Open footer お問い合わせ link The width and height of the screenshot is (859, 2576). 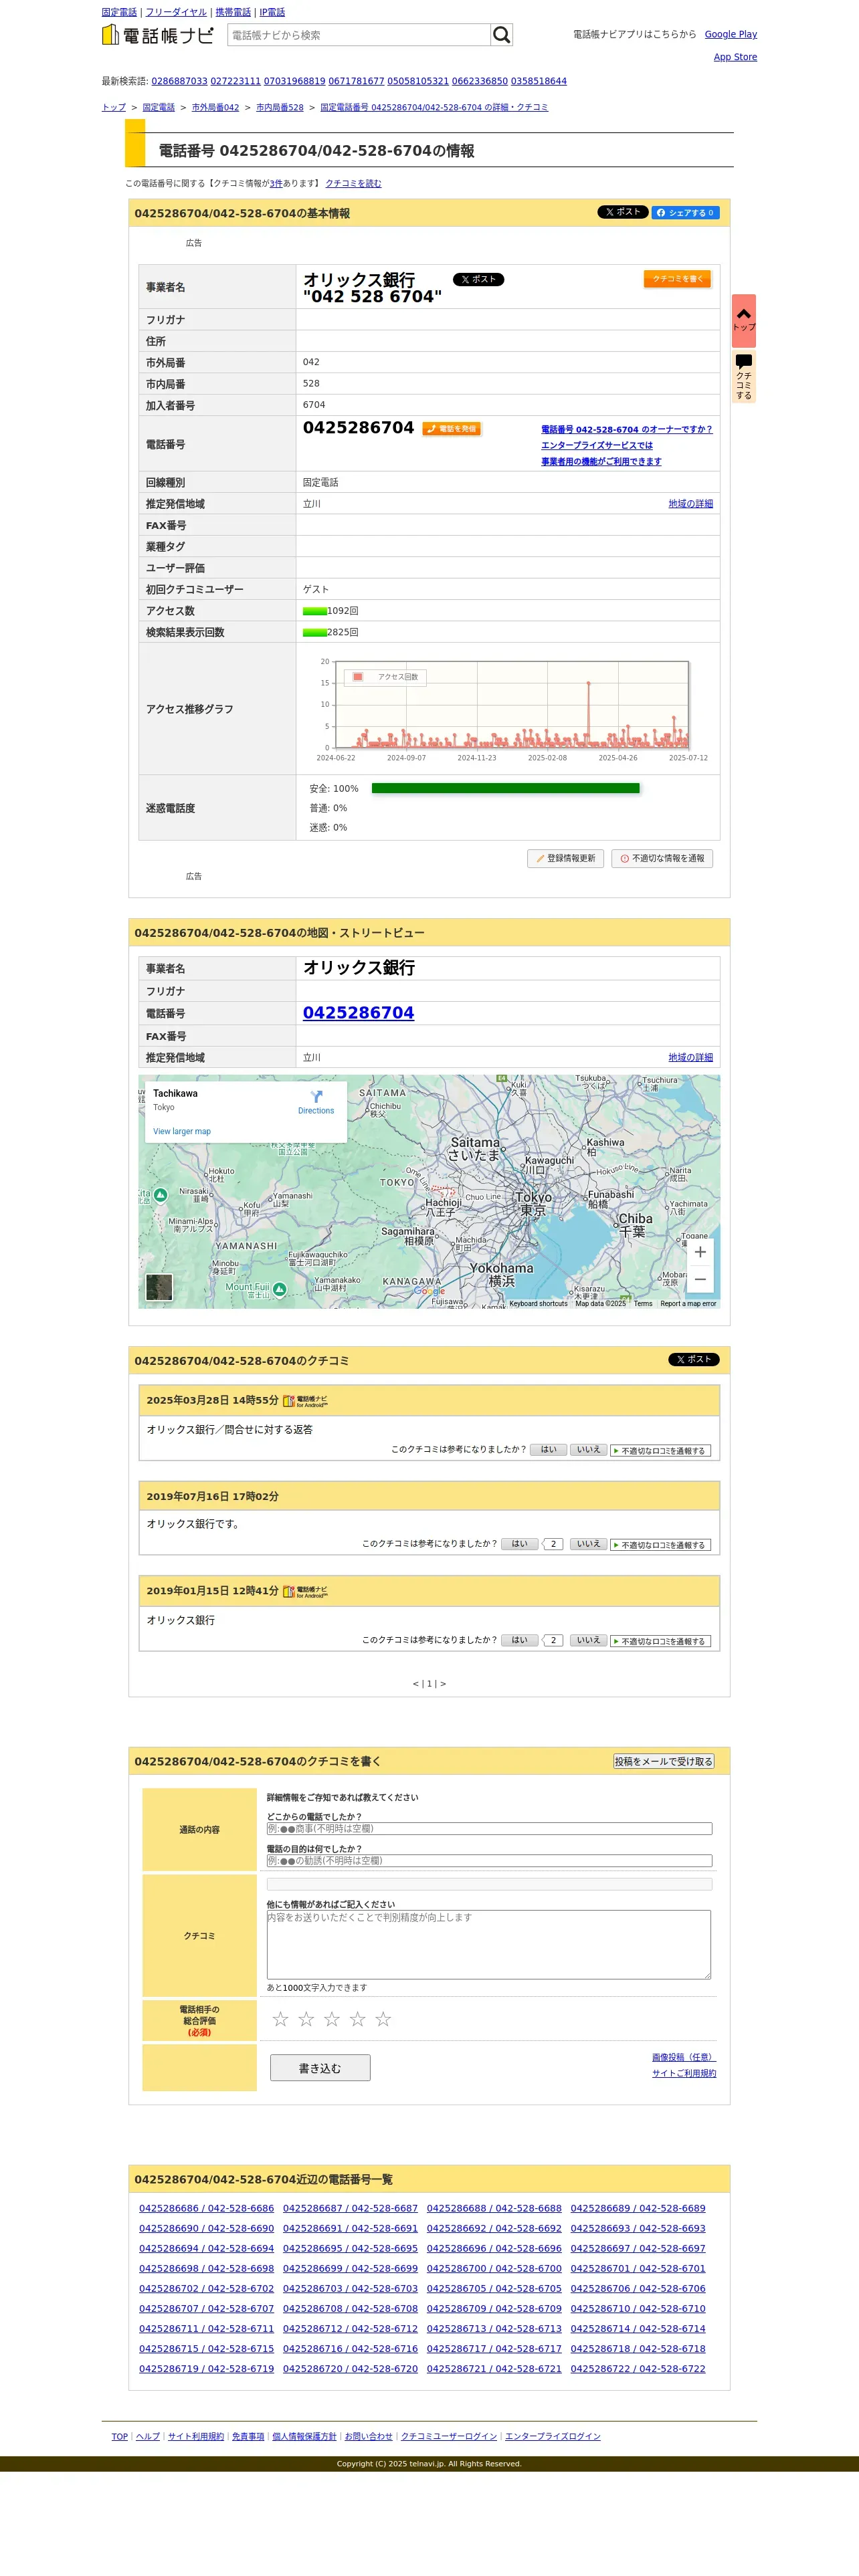[x=369, y=2436]
